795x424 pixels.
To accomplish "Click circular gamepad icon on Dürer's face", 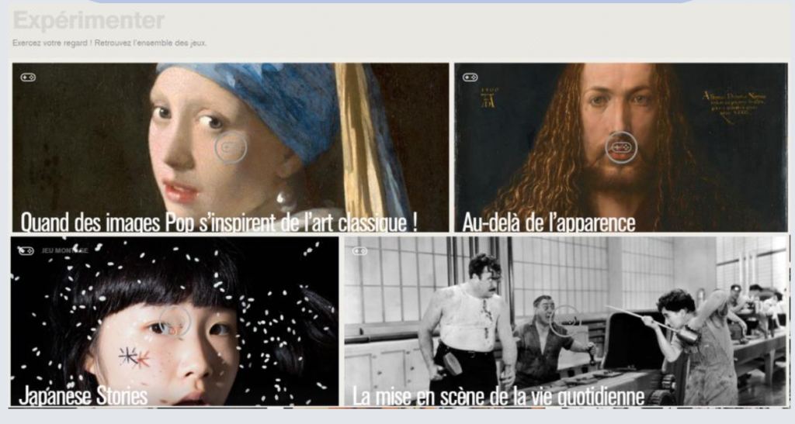I will click(621, 148).
